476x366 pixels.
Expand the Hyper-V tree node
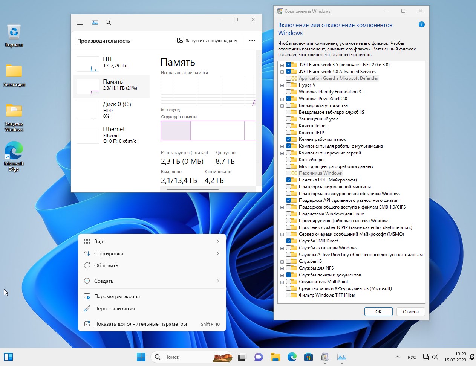click(282, 85)
